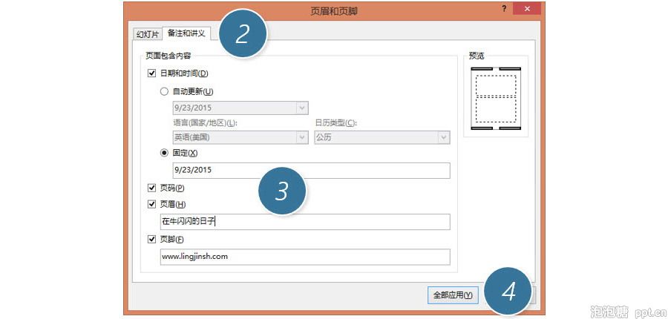Viewport: 668px width, 319px height.
Task: Click the page layout preview thumbnail
Action: [496, 99]
